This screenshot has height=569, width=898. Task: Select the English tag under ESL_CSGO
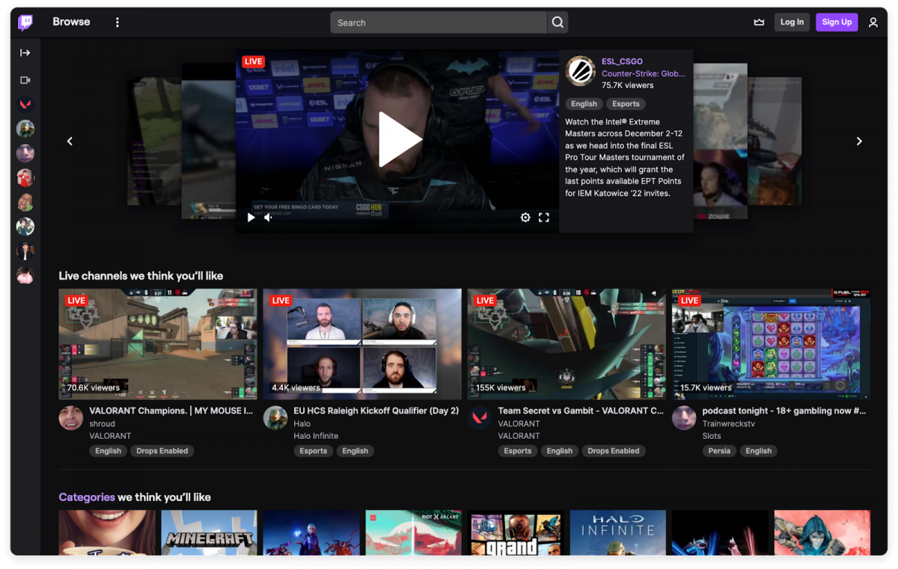[x=584, y=104]
